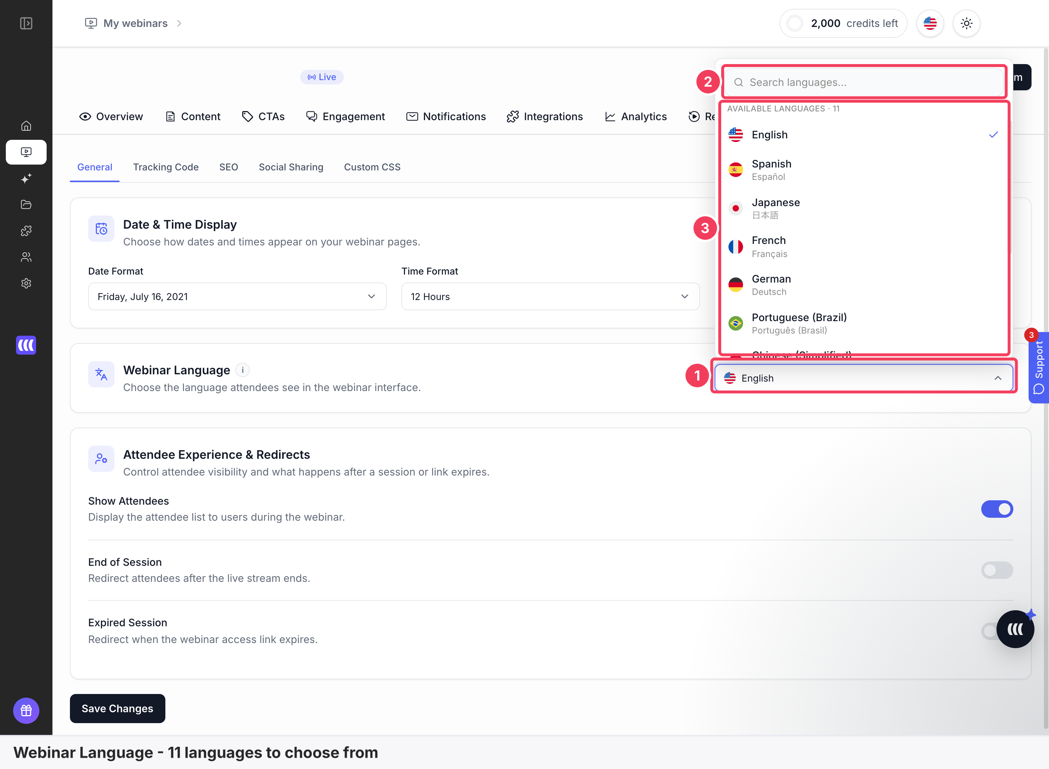This screenshot has height=769, width=1049.
Task: Open the US flag language selector in header
Action: (930, 23)
